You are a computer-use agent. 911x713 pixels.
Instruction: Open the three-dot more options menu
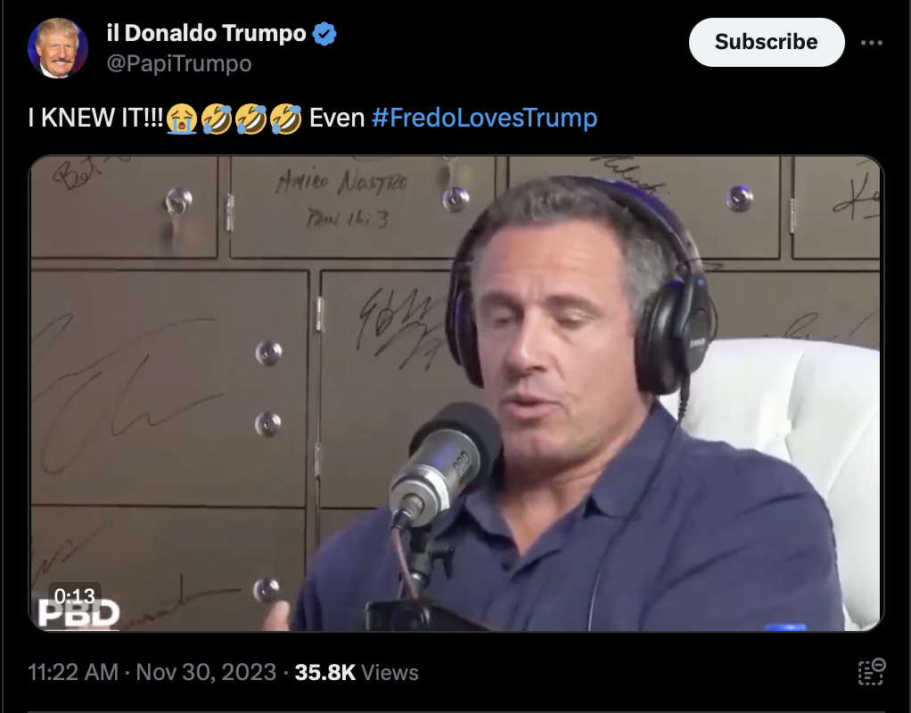pos(872,43)
